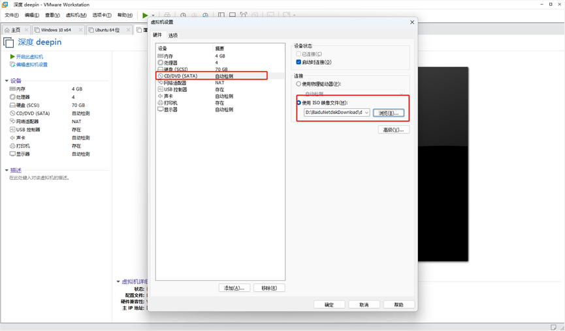Click the VMware Workstation app icon in title bar
The width and height of the screenshot is (565, 331).
5,5
